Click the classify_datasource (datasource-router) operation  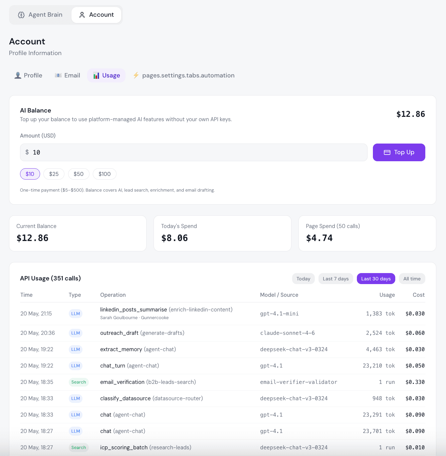(152, 398)
